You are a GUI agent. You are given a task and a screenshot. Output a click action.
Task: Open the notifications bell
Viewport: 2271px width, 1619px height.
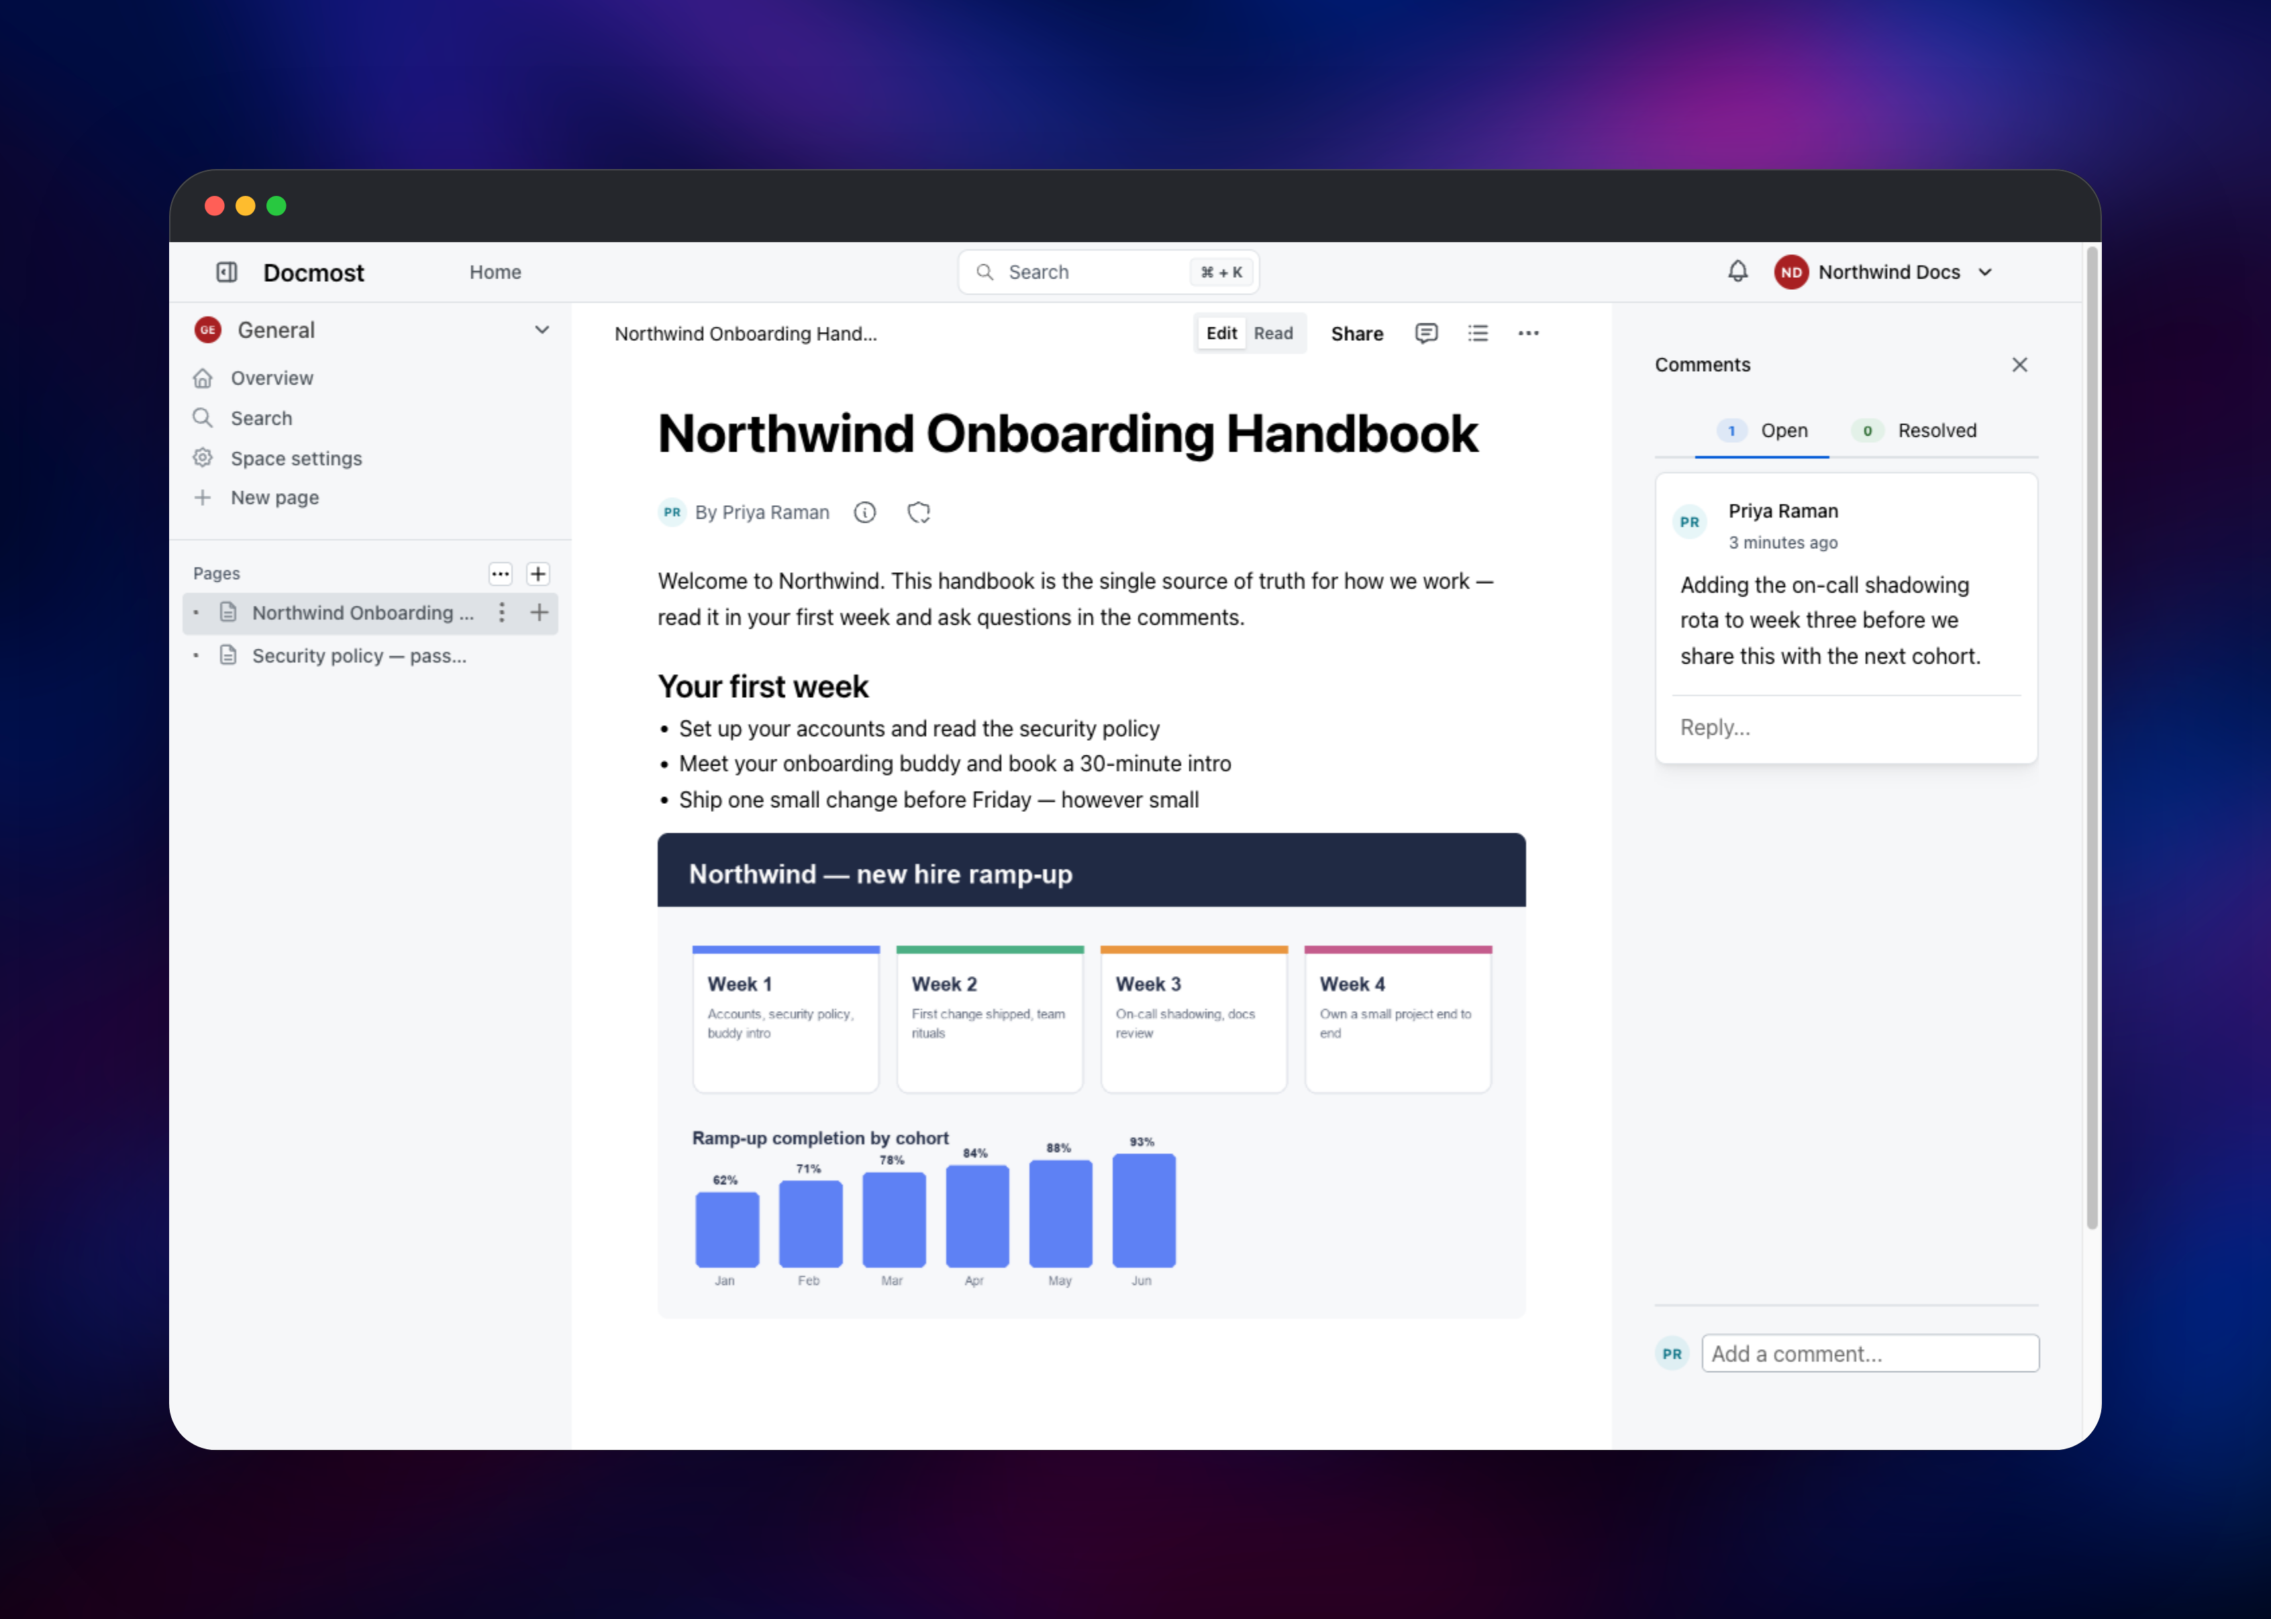(1737, 272)
